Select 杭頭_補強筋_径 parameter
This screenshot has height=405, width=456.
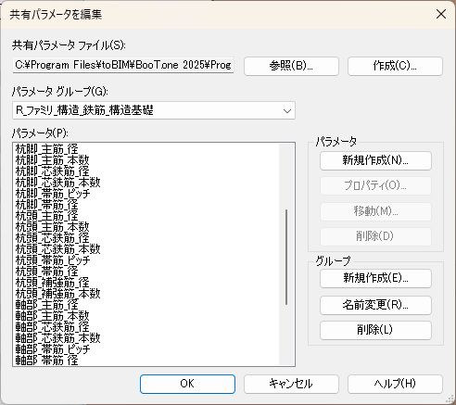pyautogui.click(x=53, y=283)
